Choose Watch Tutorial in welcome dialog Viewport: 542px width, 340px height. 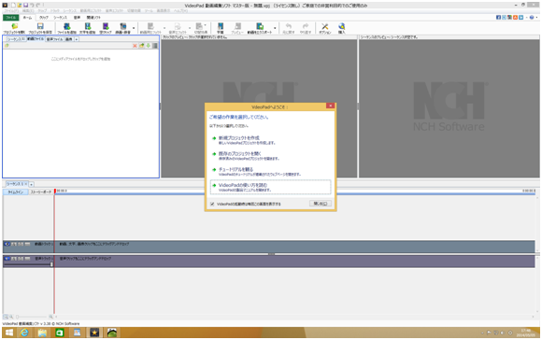(256, 172)
